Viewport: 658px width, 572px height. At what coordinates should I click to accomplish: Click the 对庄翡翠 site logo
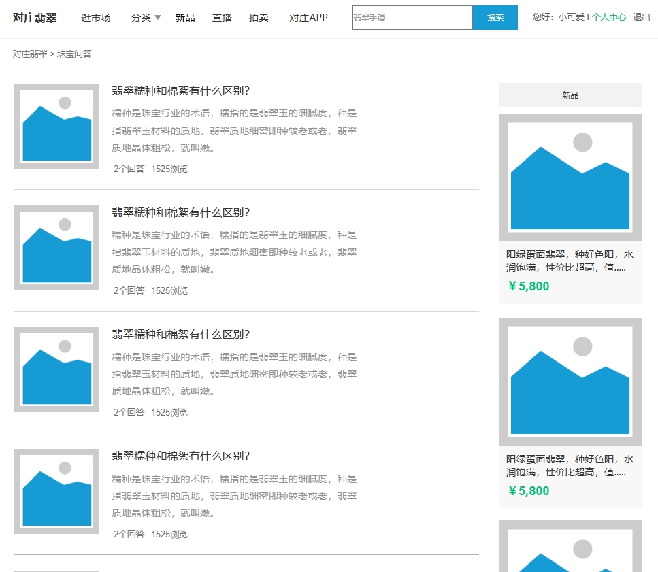35,18
